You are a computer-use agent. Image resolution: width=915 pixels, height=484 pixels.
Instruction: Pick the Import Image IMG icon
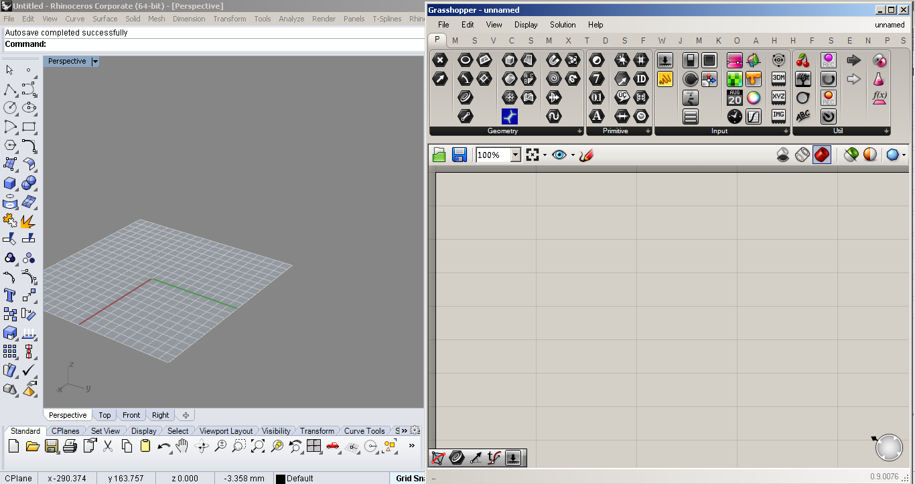(778, 116)
